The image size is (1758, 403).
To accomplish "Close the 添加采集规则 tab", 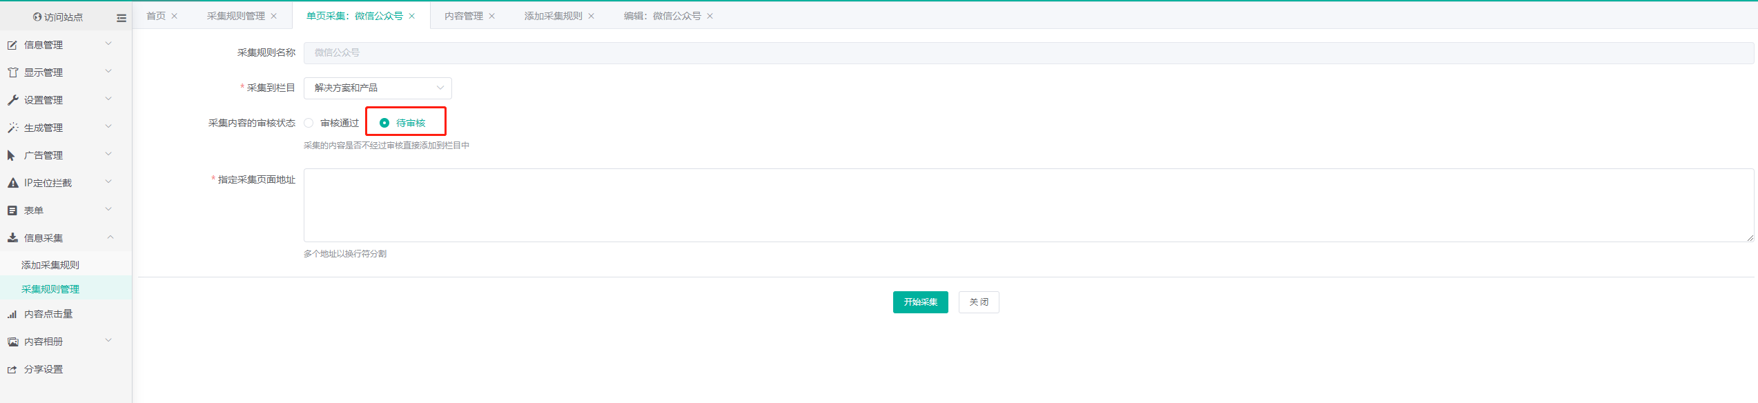I will [592, 16].
